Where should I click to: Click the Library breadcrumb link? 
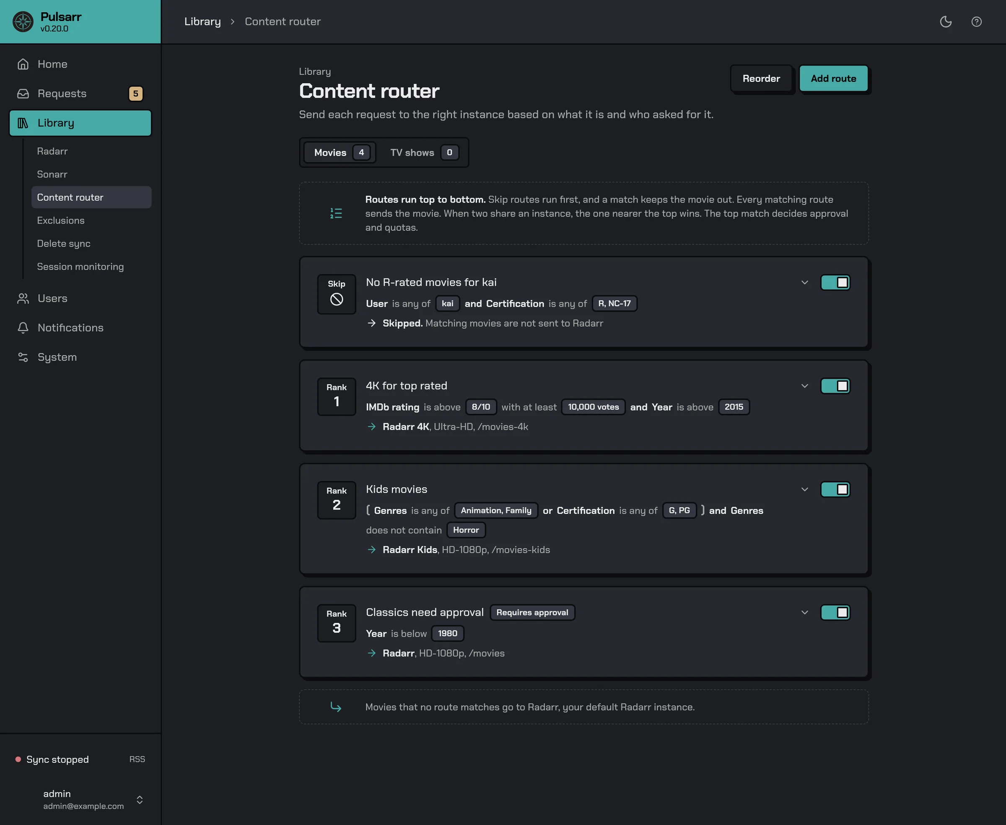tap(203, 22)
